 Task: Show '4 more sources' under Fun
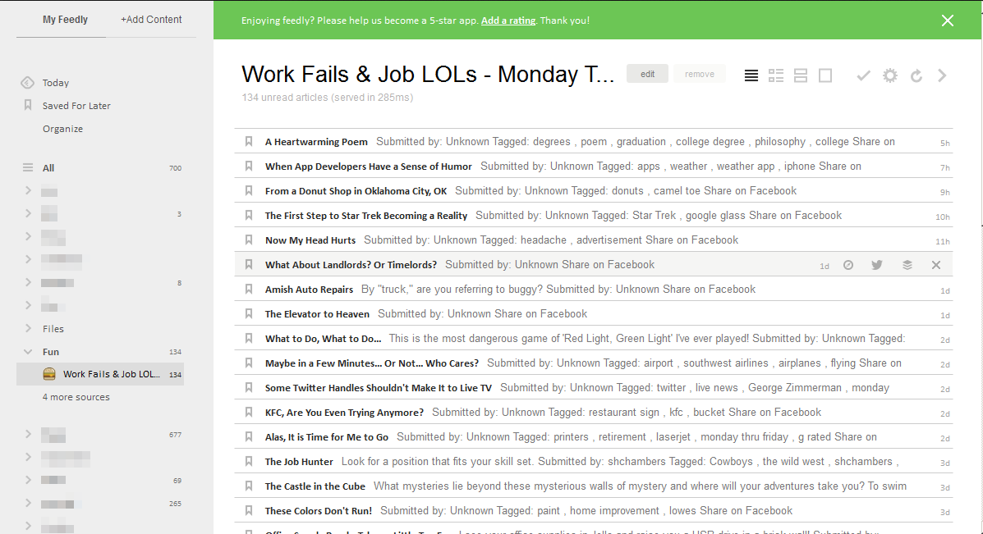(76, 397)
